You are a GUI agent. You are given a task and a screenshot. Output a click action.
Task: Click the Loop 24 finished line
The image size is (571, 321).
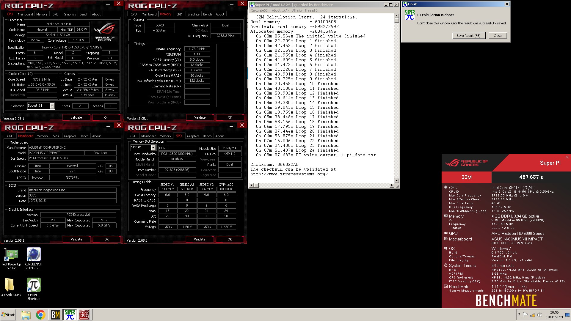297,150
